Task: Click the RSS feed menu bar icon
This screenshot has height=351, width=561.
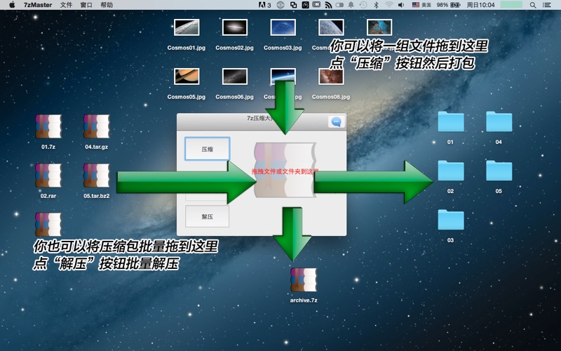Action: 328,5
